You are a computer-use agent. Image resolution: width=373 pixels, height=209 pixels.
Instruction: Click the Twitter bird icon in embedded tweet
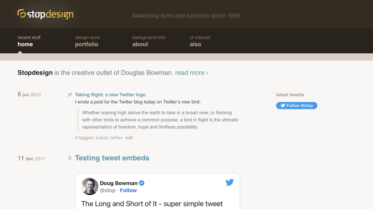point(230,182)
